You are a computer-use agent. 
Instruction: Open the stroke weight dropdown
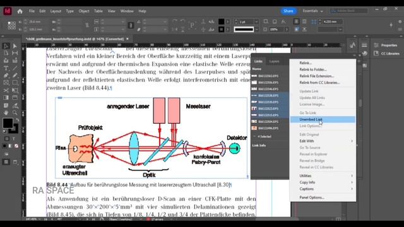(256, 22)
